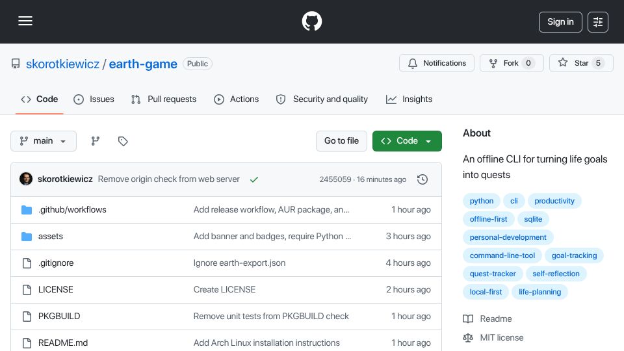This screenshot has width=624, height=351.
Task: View tags via the tag icon
Action: pyautogui.click(x=123, y=141)
